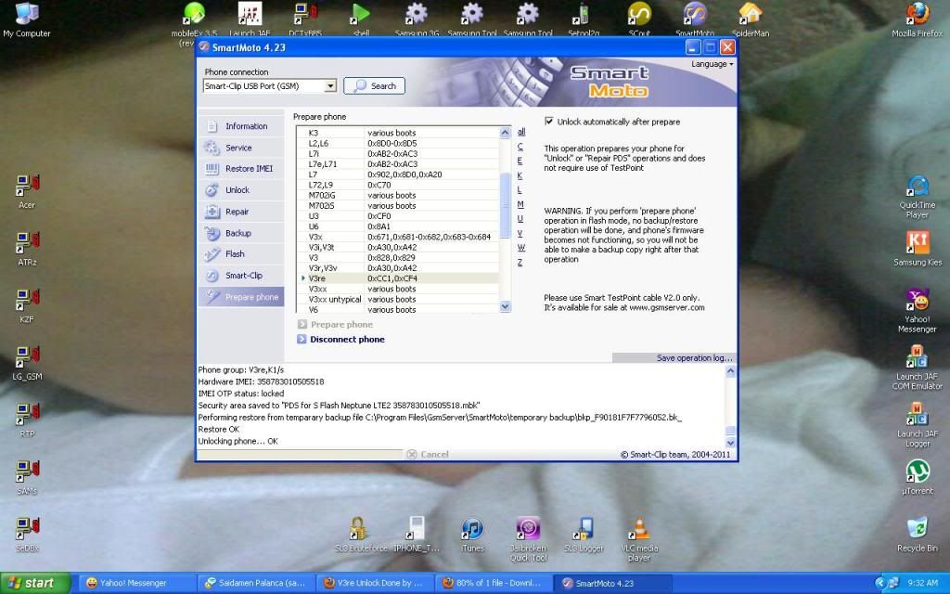Click the Acer desktop icon
This screenshot has height=594, width=950.
tap(27, 191)
